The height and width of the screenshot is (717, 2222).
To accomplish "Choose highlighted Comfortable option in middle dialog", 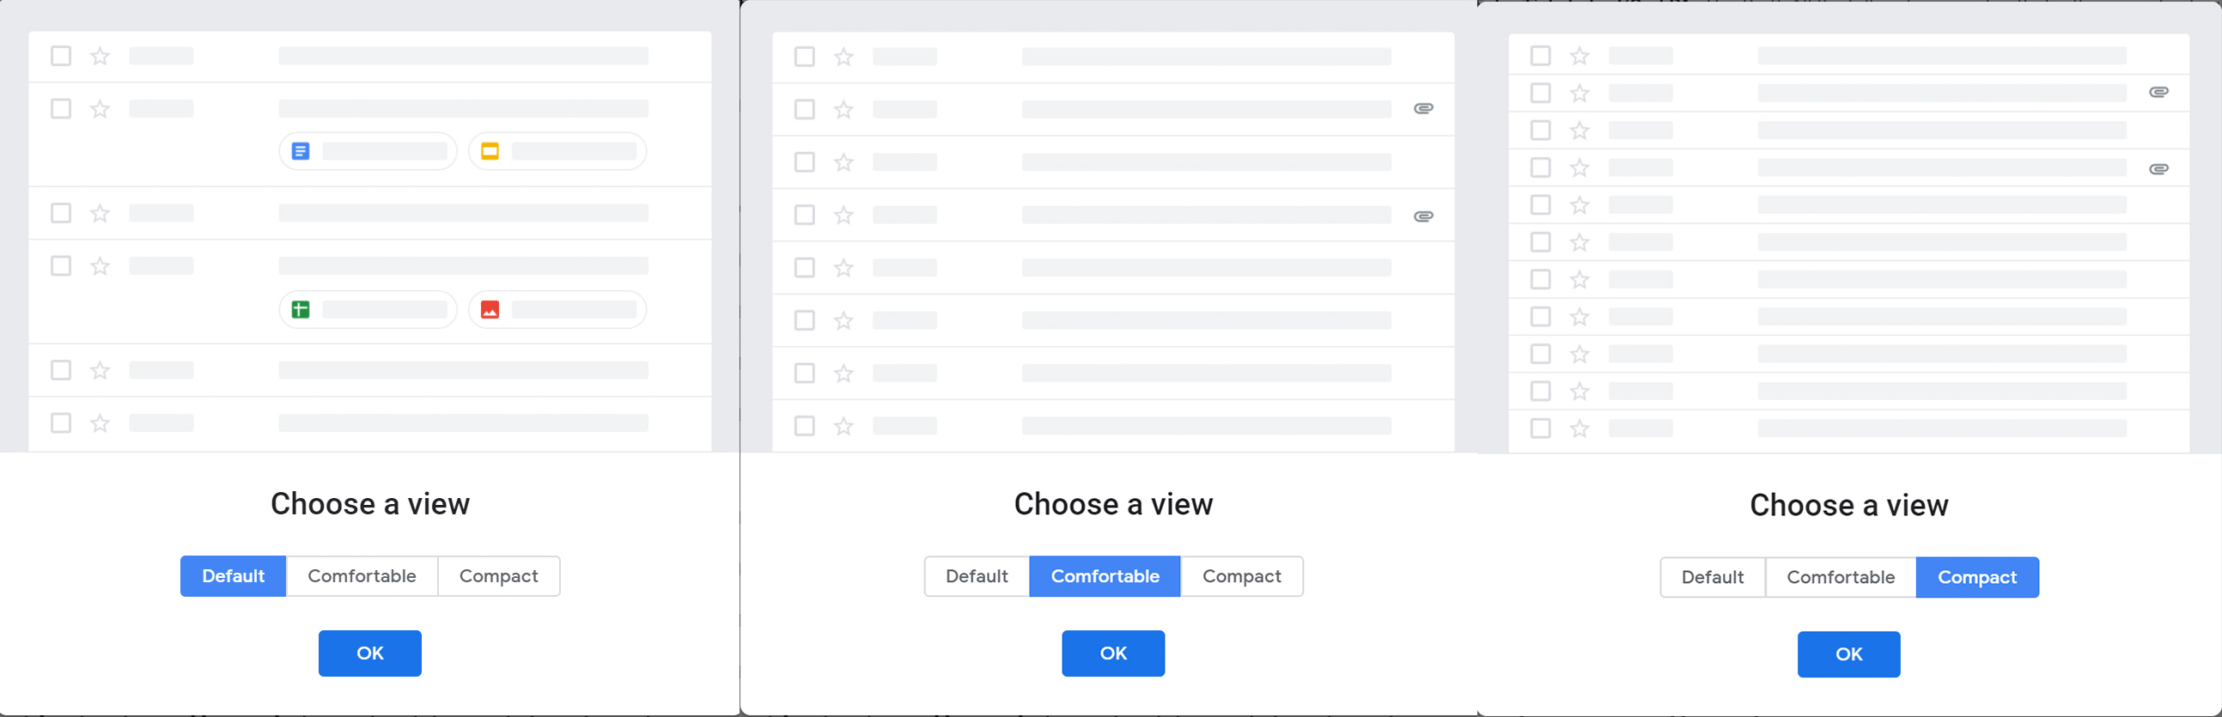I will tap(1105, 576).
